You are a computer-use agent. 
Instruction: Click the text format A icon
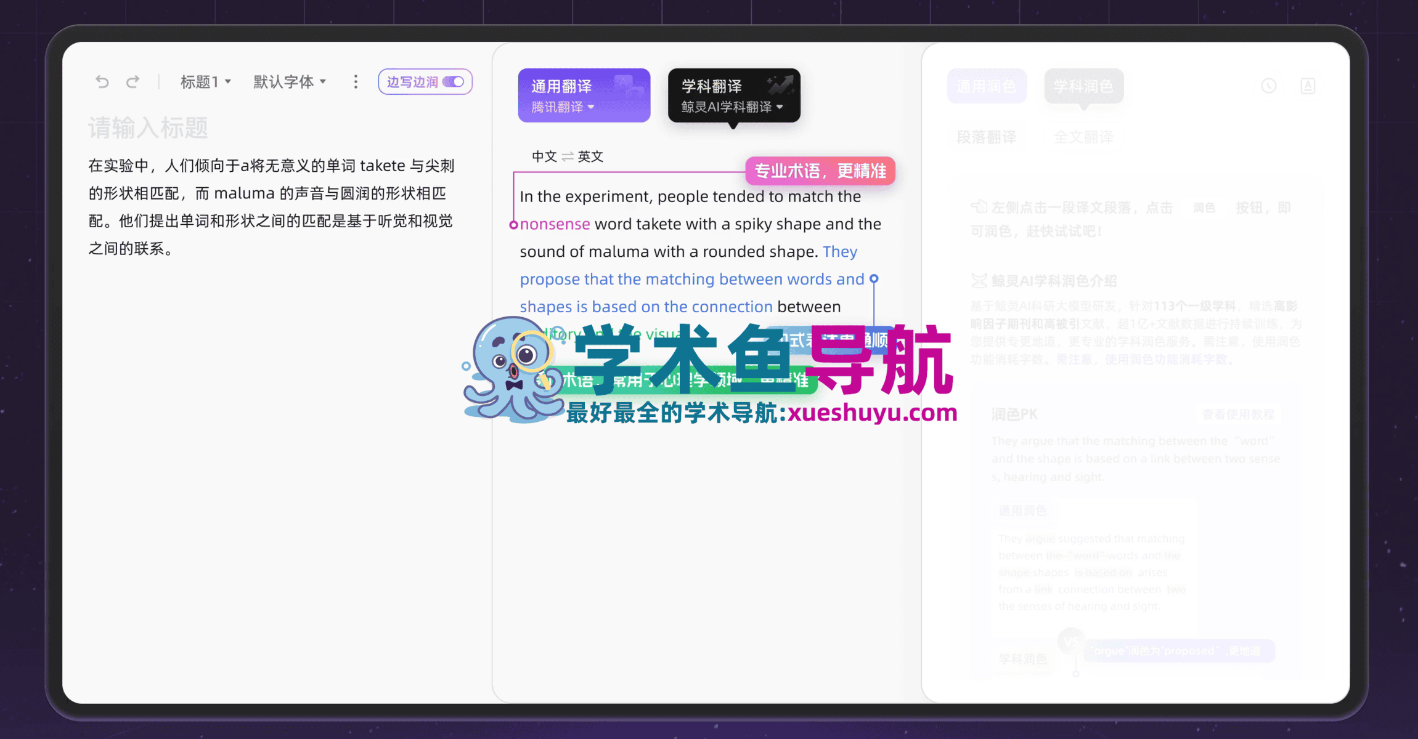(x=1308, y=86)
